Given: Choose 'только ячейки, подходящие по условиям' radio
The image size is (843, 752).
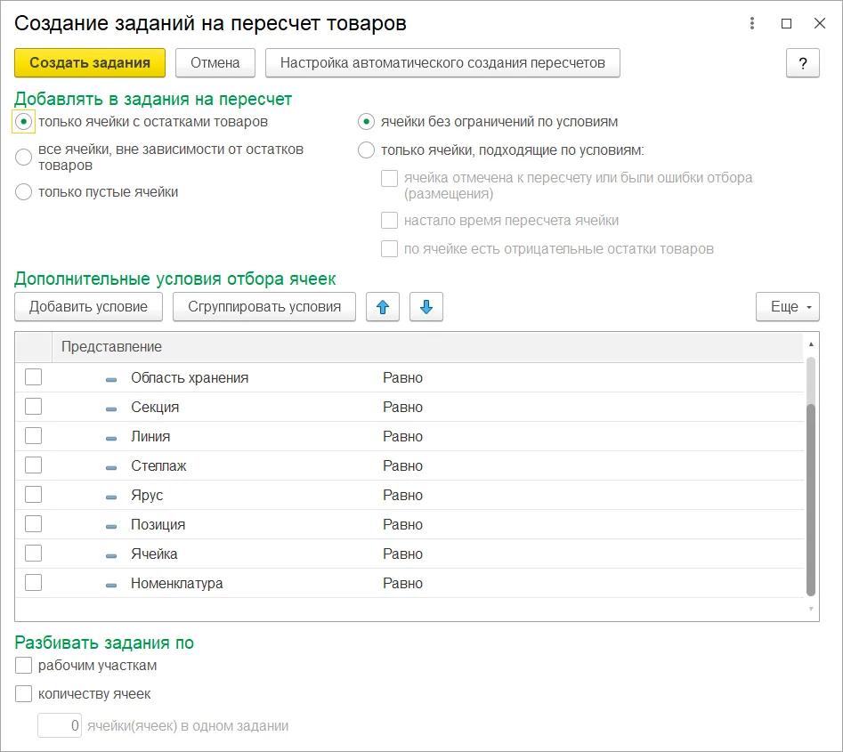Looking at the screenshot, I should [x=366, y=150].
